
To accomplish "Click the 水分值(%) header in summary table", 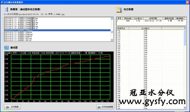I will (138, 18).
